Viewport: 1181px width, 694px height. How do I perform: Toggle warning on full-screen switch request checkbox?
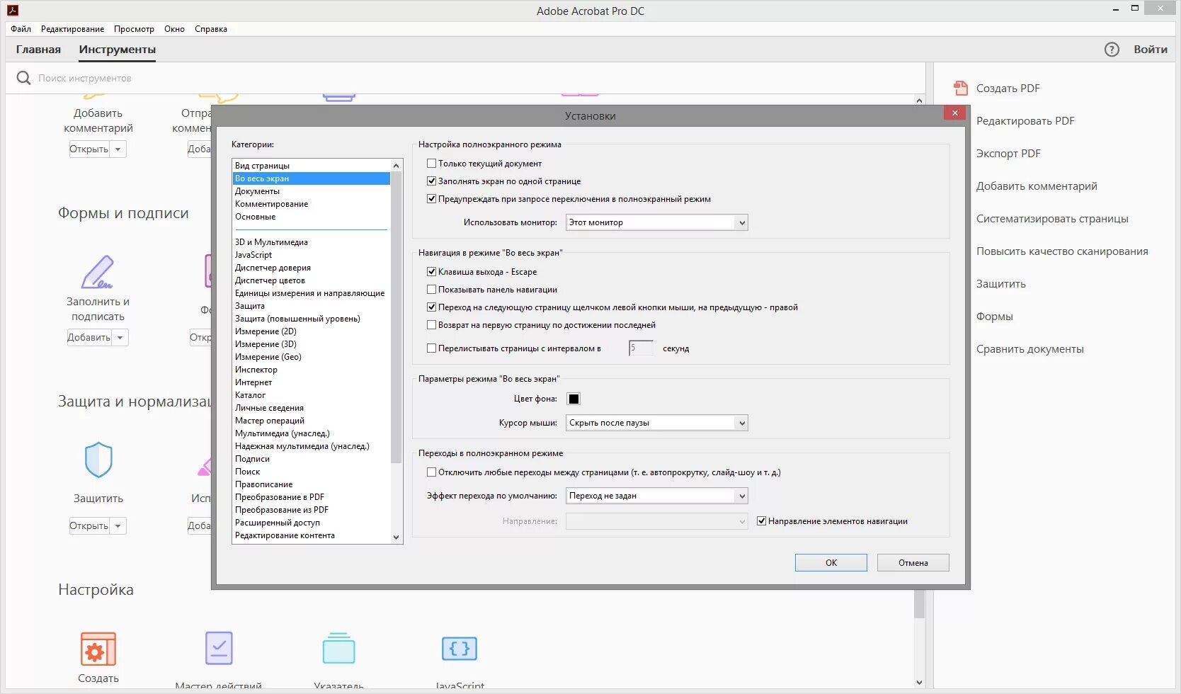coord(431,199)
